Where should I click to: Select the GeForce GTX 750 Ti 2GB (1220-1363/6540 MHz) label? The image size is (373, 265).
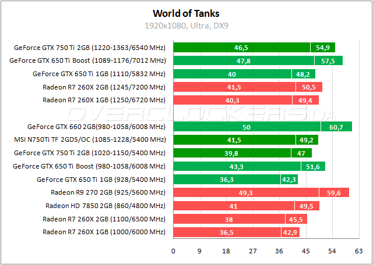click(89, 48)
